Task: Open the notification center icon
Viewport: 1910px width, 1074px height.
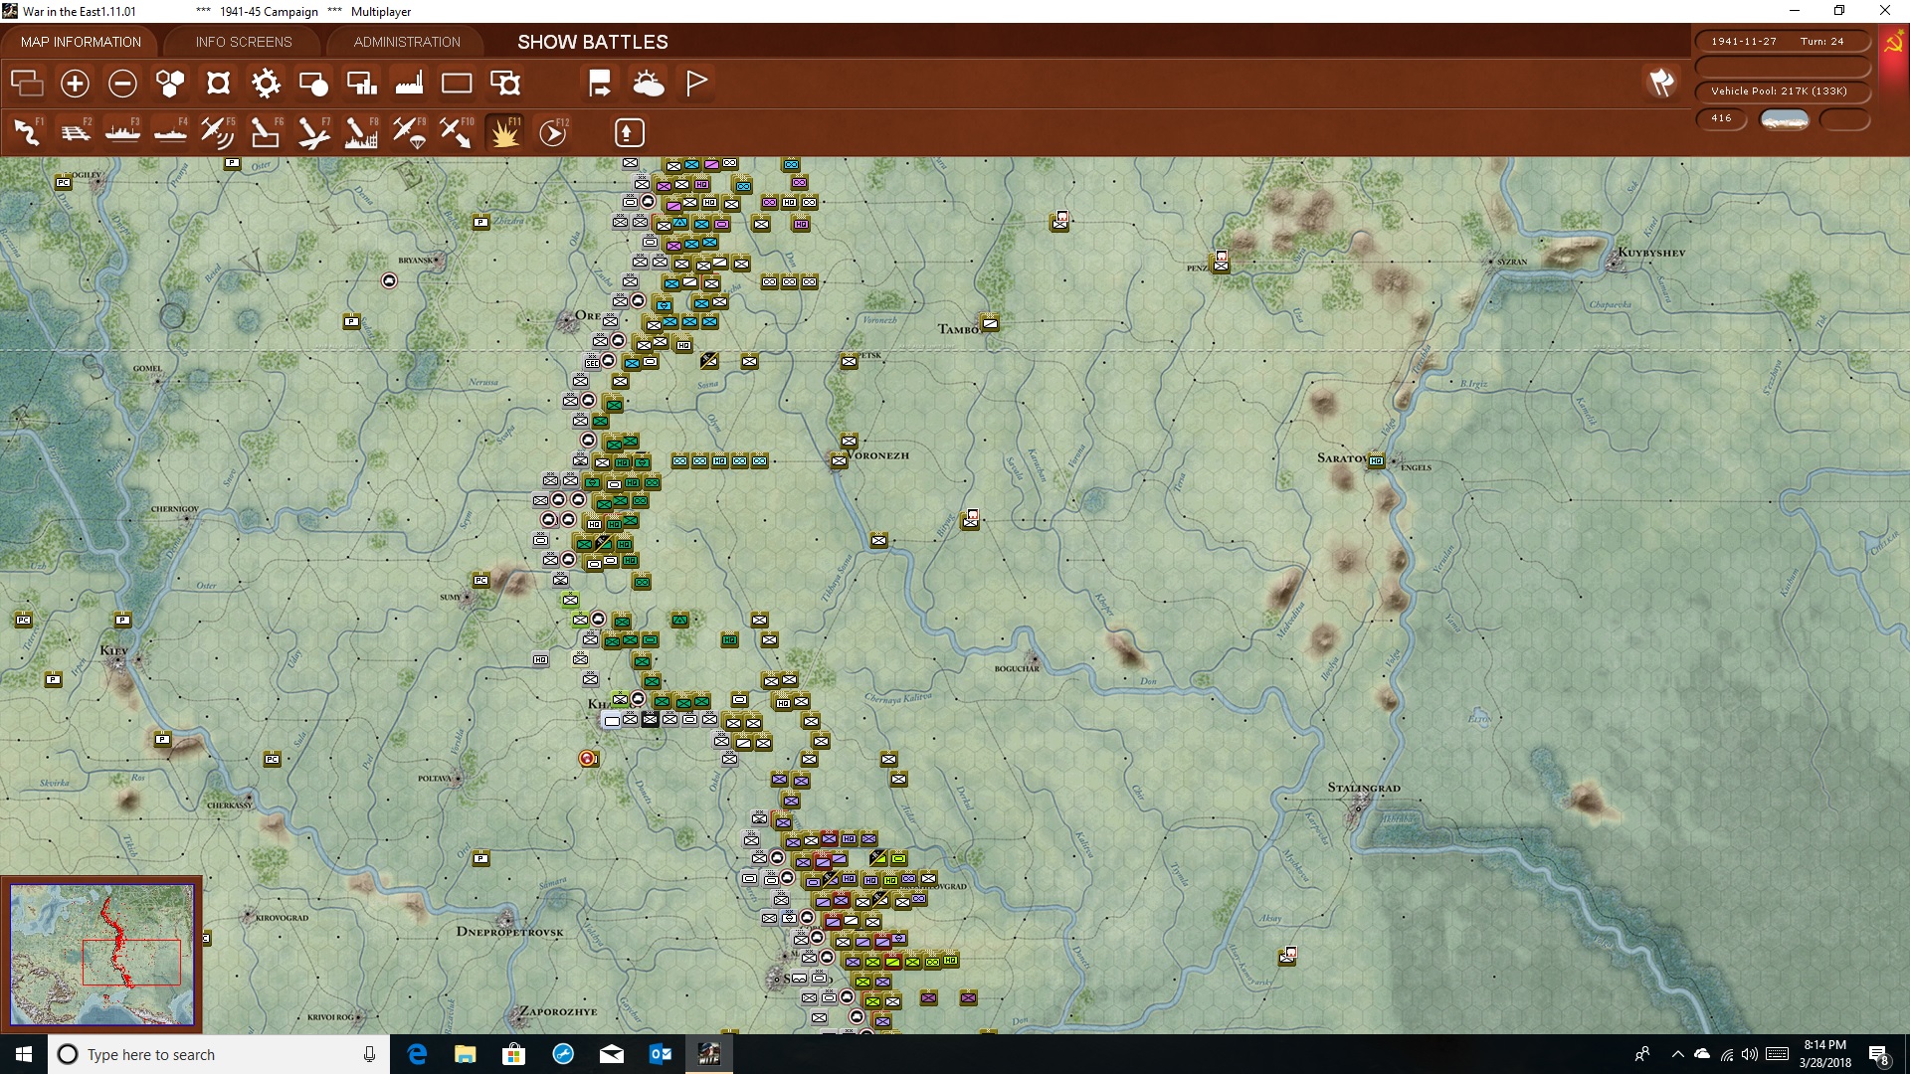Action: [1878, 1055]
